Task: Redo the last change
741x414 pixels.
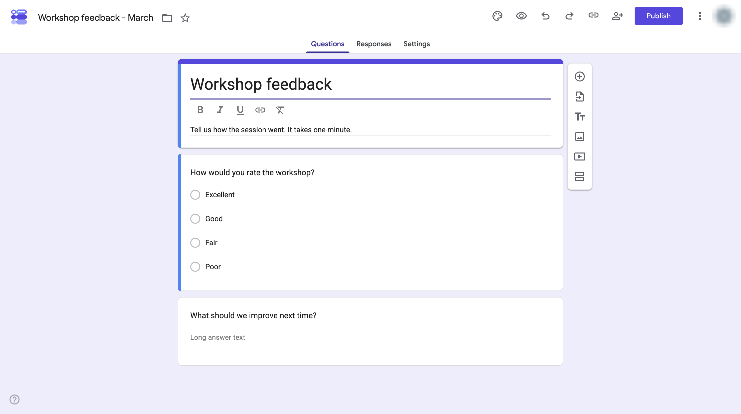Action: tap(569, 16)
